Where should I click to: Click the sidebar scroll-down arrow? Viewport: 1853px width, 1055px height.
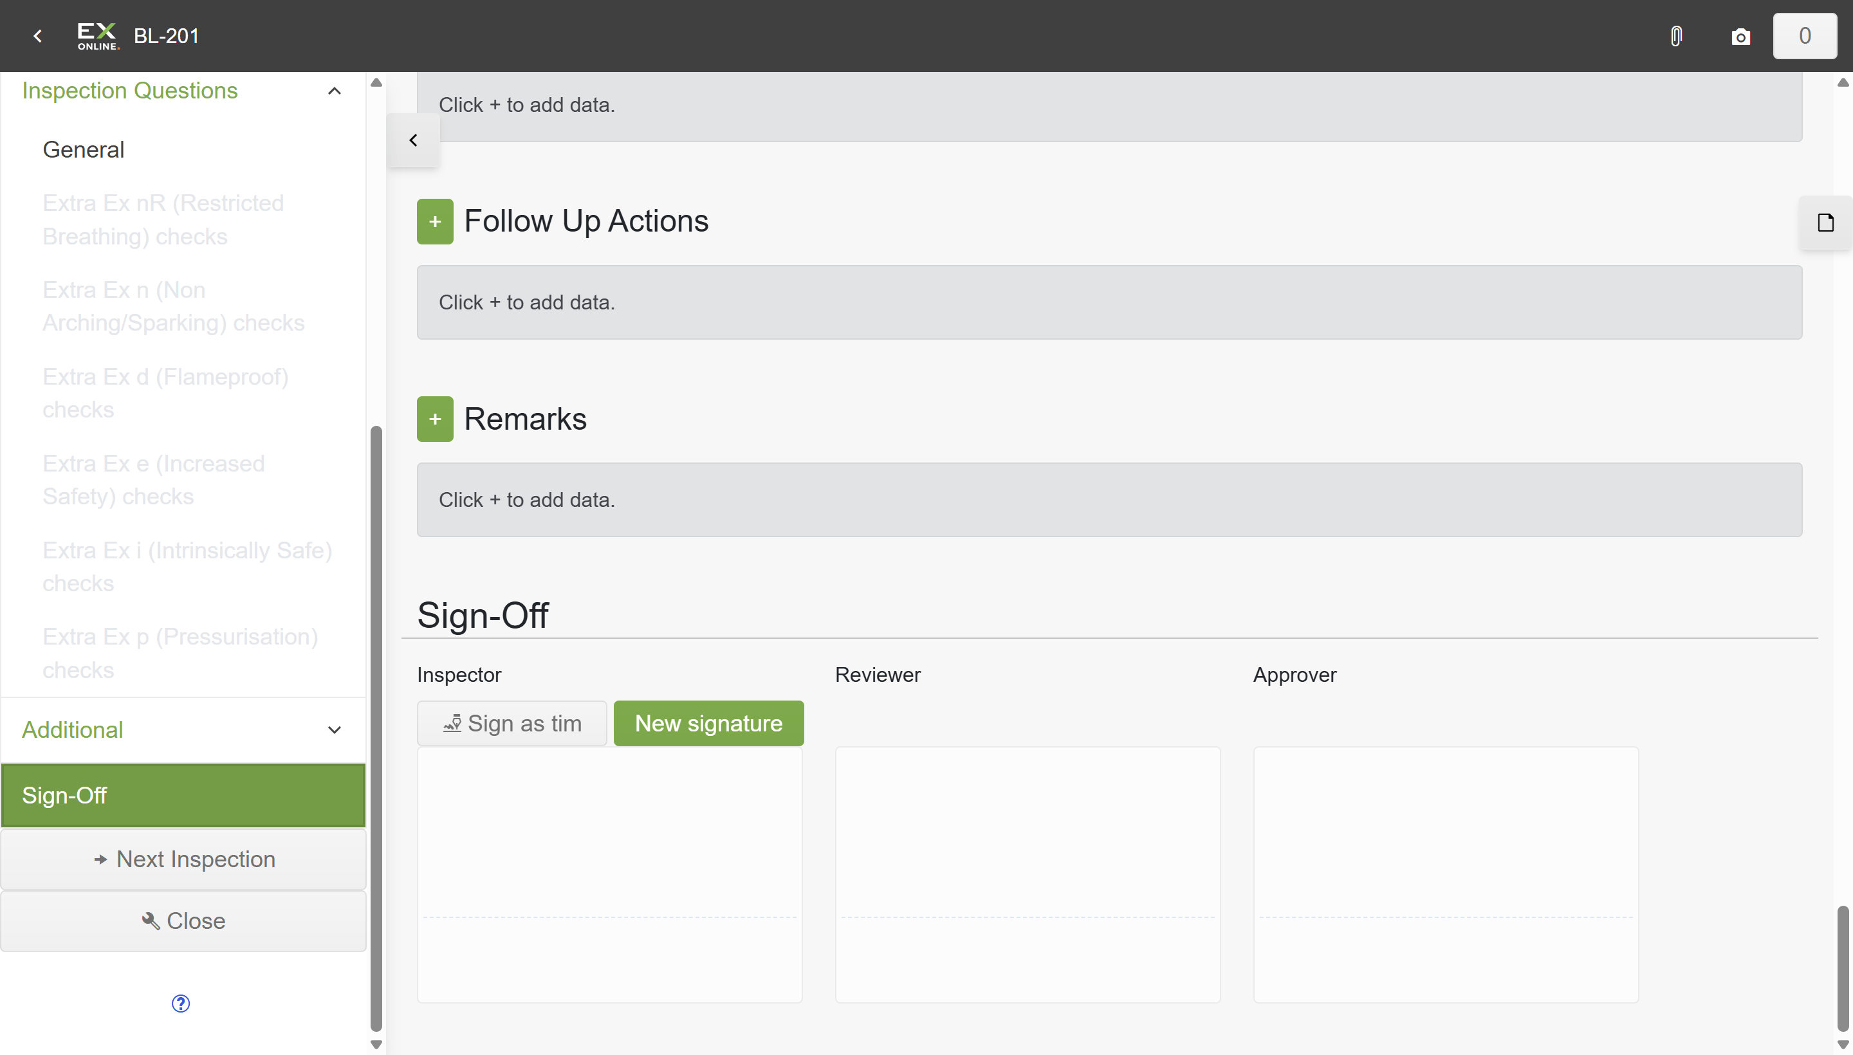click(x=376, y=1044)
